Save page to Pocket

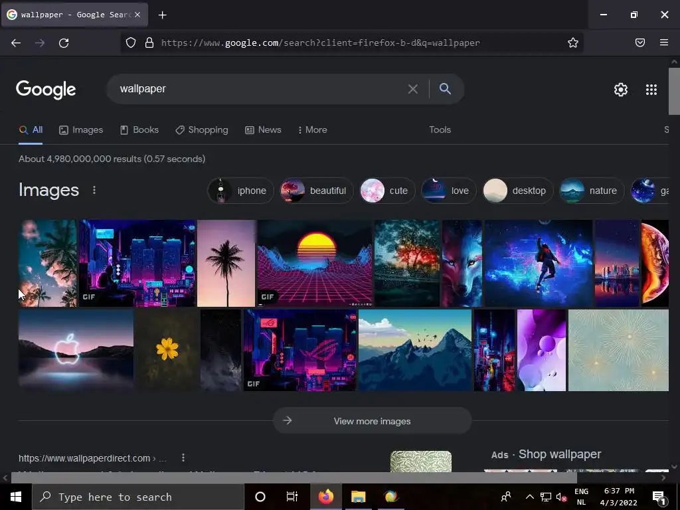tap(640, 42)
